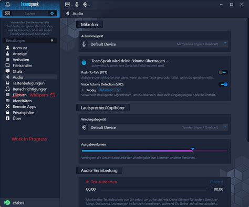
Task: Toggle Push-To-Talk (PTT) switch
Action: [x=223, y=72]
